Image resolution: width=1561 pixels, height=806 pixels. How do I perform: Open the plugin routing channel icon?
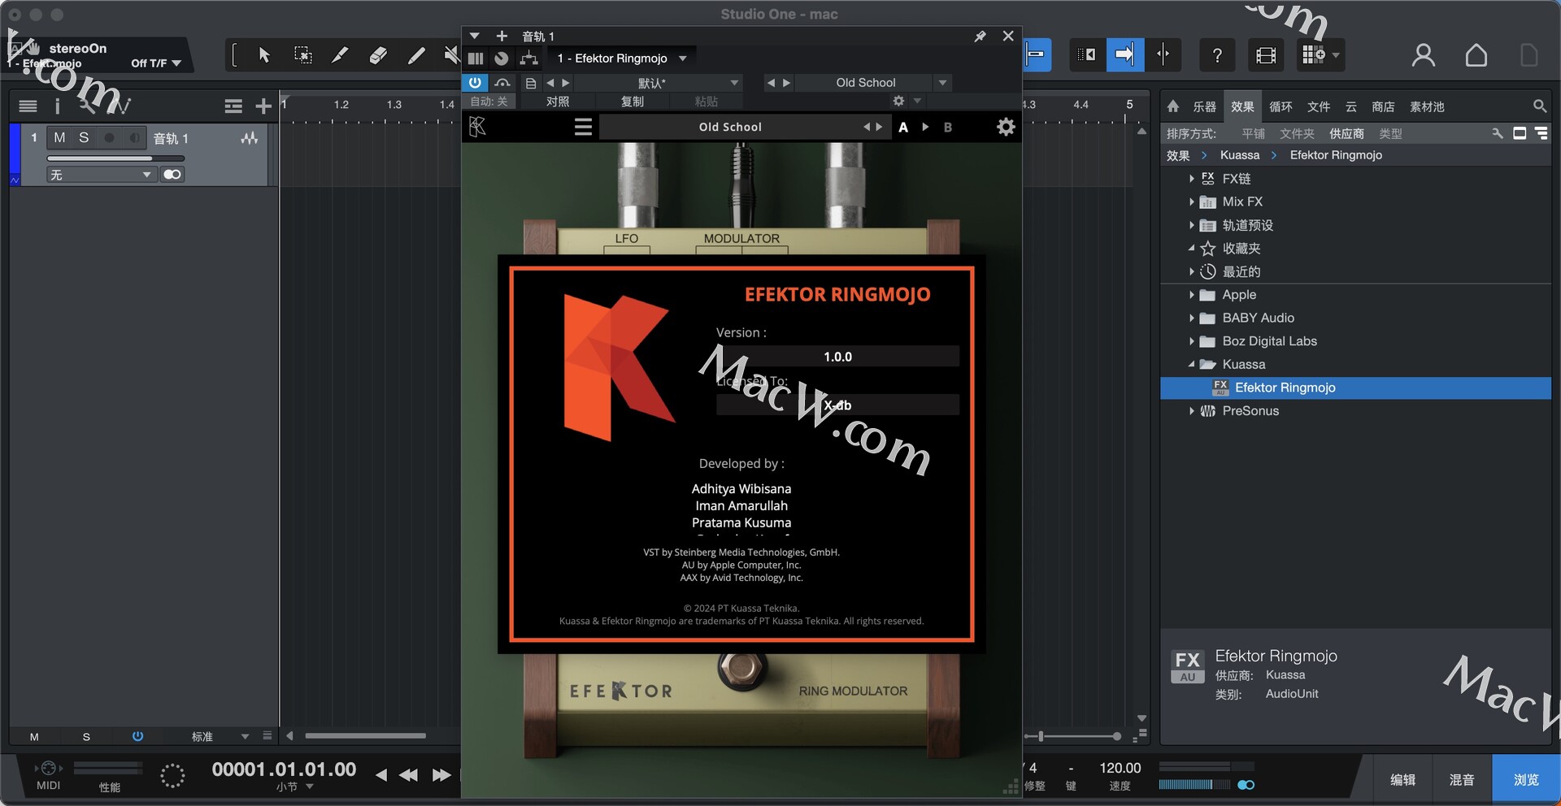(x=529, y=58)
